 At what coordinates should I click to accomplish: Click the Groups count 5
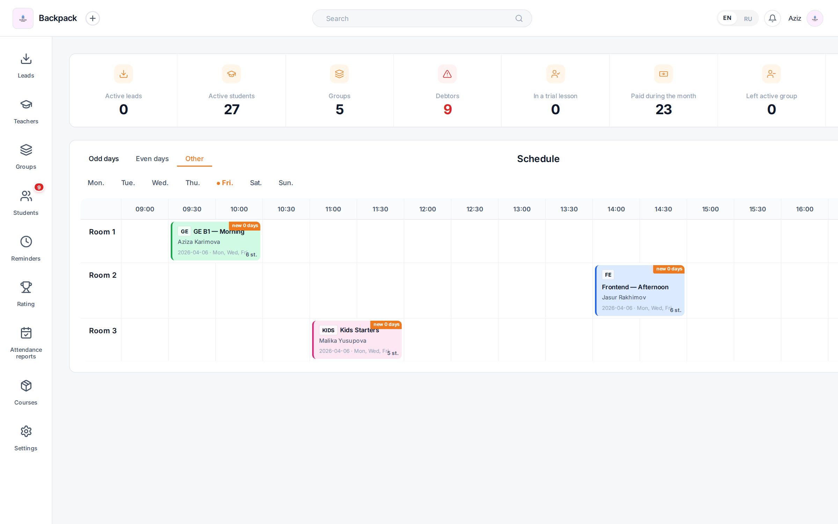[x=340, y=110]
